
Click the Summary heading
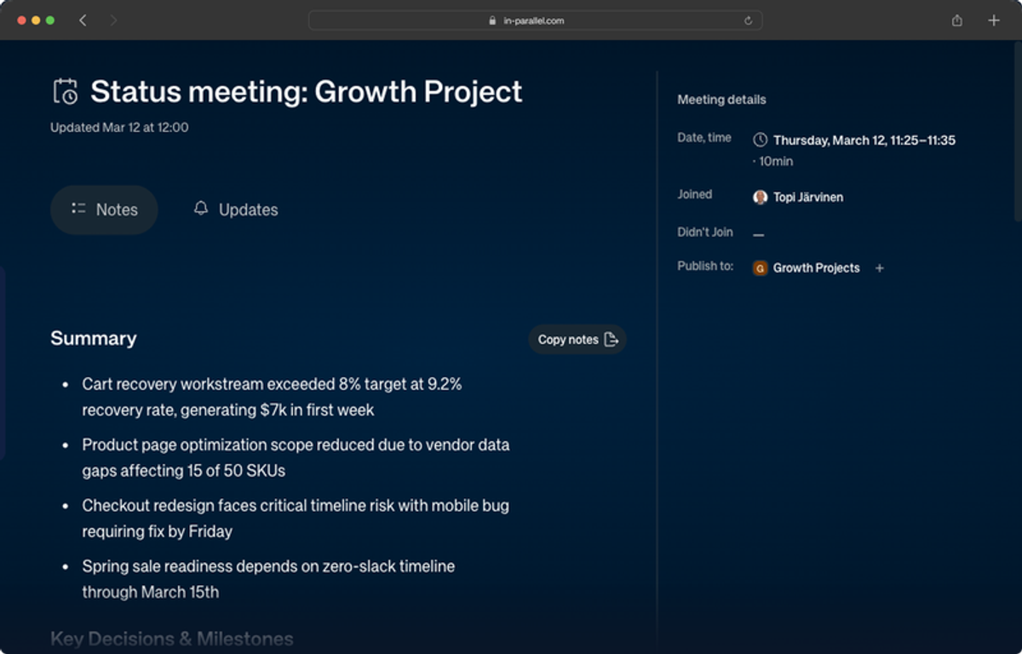tap(94, 338)
